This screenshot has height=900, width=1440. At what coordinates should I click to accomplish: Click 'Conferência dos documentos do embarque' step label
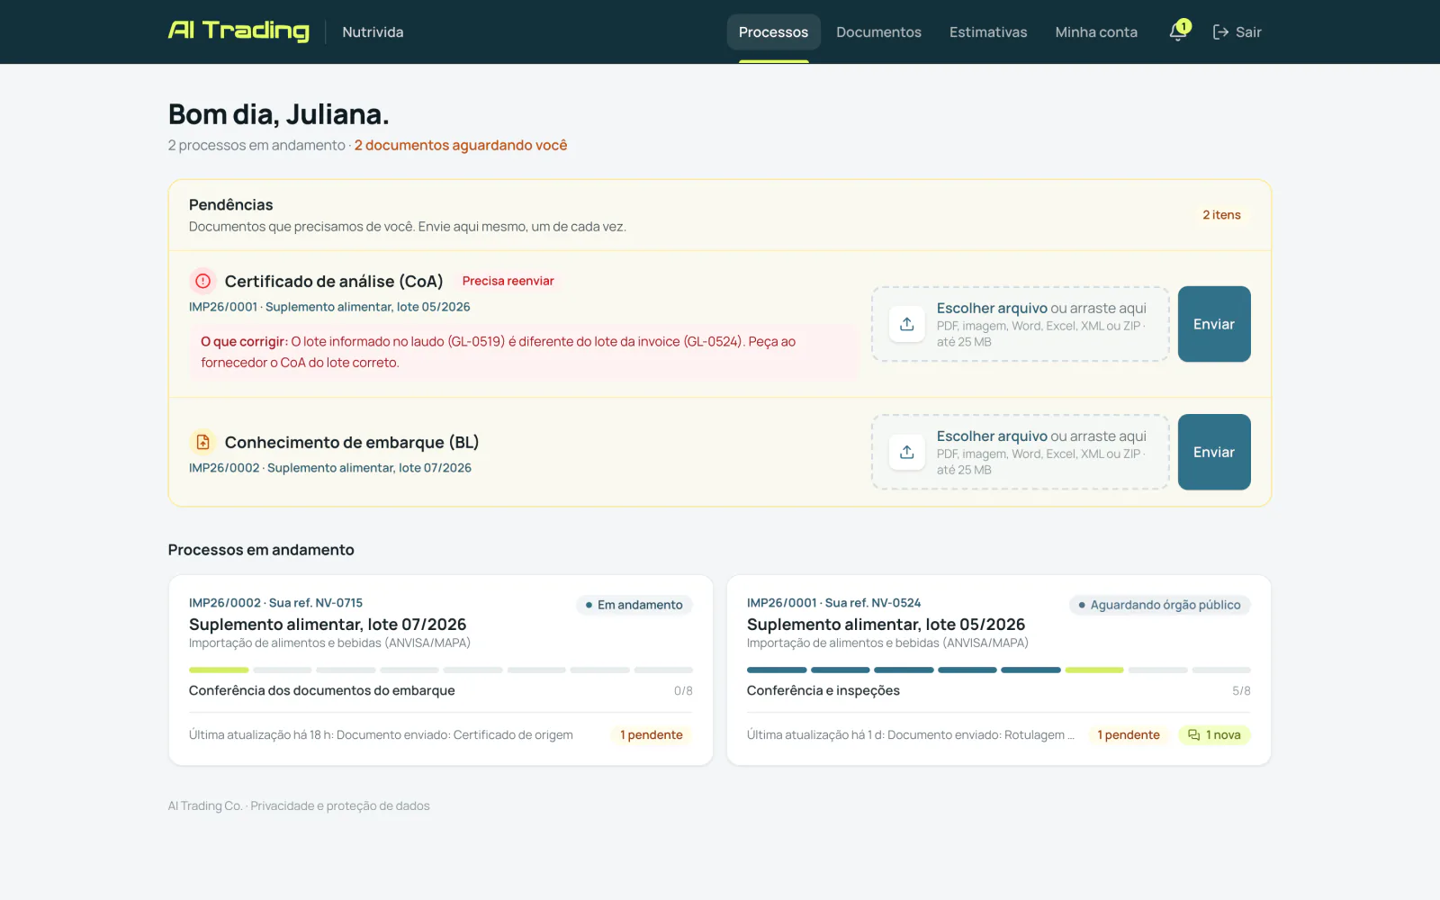pyautogui.click(x=322, y=690)
